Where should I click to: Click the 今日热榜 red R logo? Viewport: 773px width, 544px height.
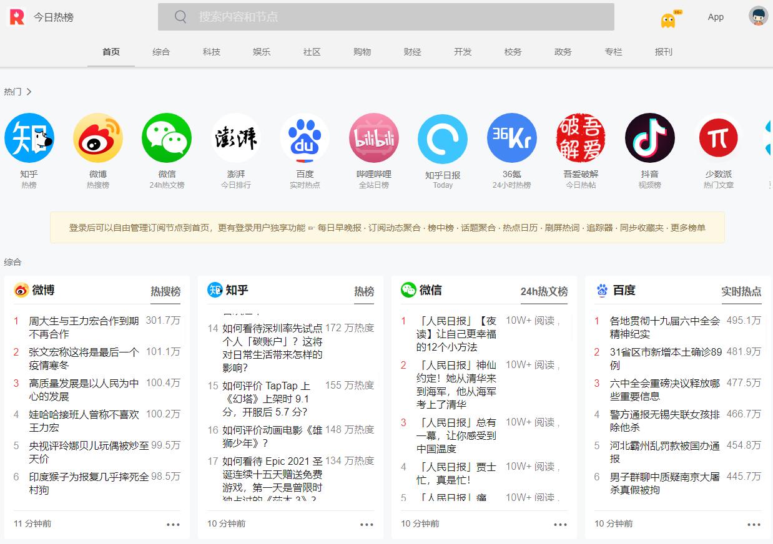coord(17,17)
